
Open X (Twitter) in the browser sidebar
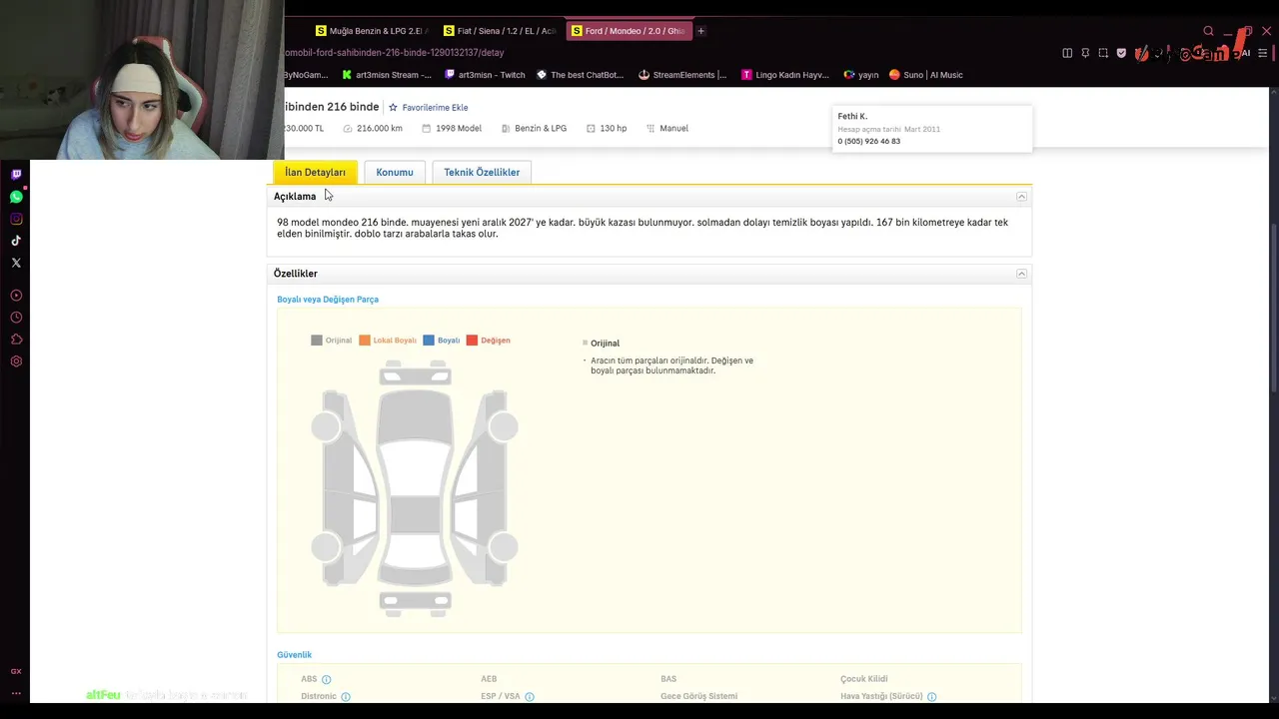(x=16, y=263)
